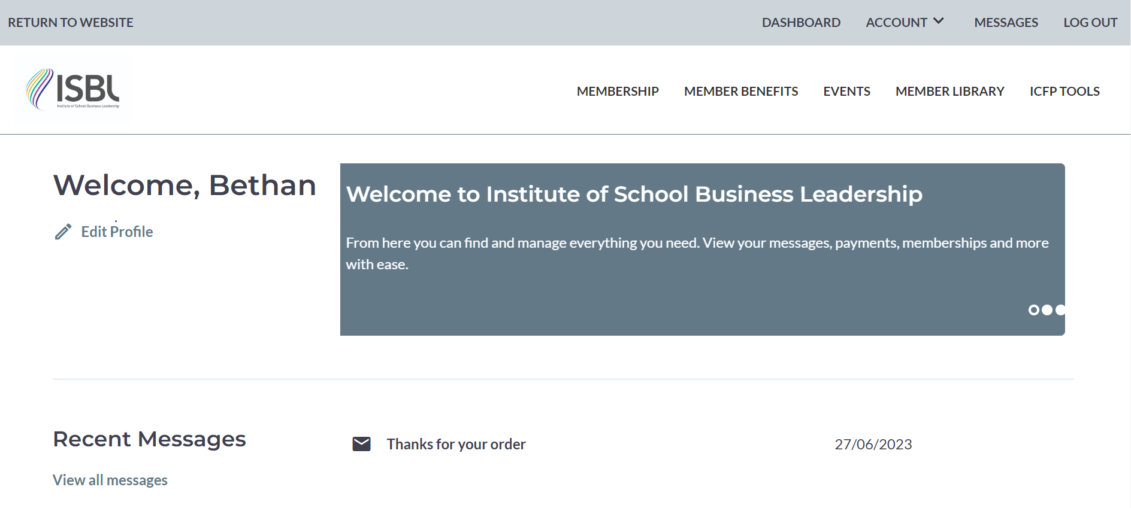Open the Membership menu
Screen dimensions: 1131x508
[618, 91]
